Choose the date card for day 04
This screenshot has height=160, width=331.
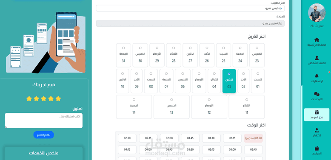[214, 81]
